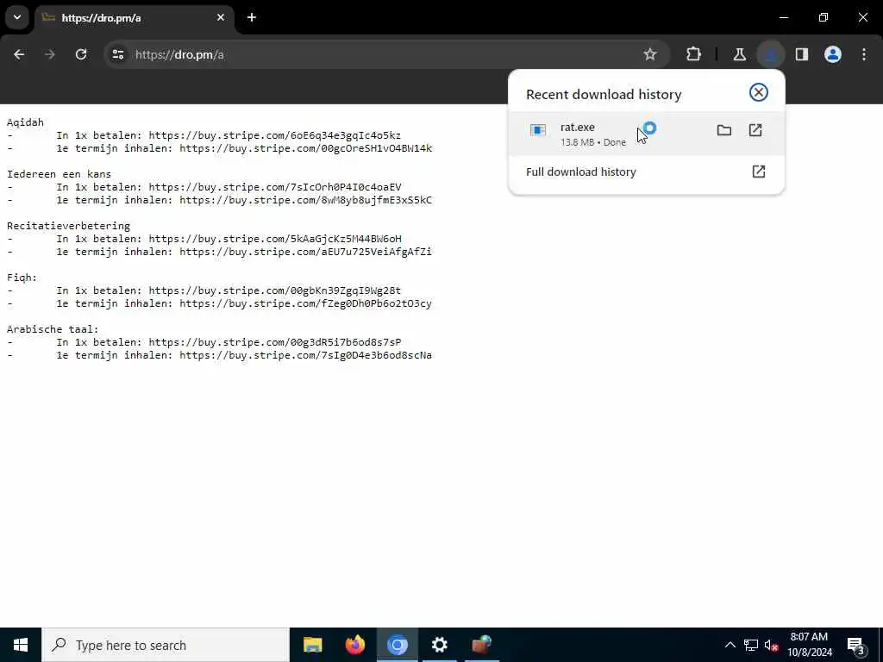Open rat.exe with the open icon
This screenshot has height=662, width=883.
click(x=755, y=131)
